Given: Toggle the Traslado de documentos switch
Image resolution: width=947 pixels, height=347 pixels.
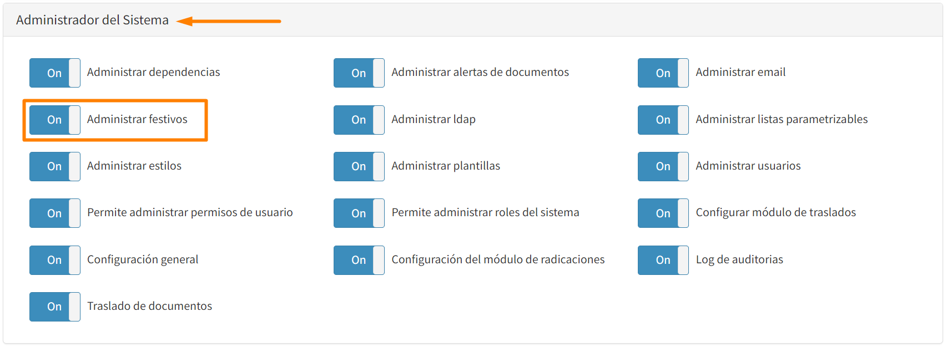Looking at the screenshot, I should pos(54,307).
